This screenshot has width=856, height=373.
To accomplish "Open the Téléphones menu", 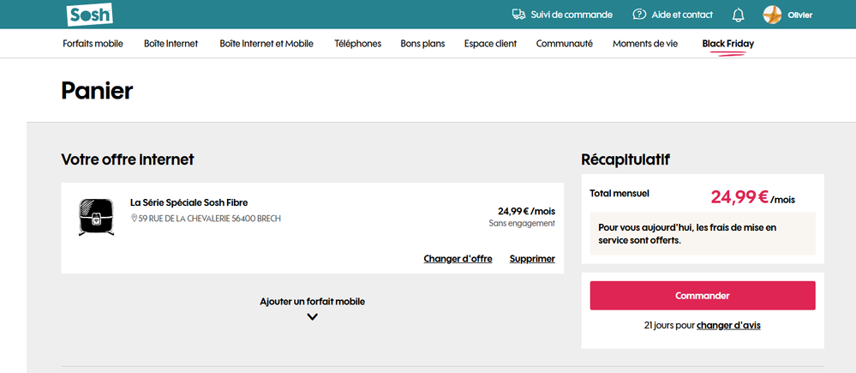I will click(357, 44).
